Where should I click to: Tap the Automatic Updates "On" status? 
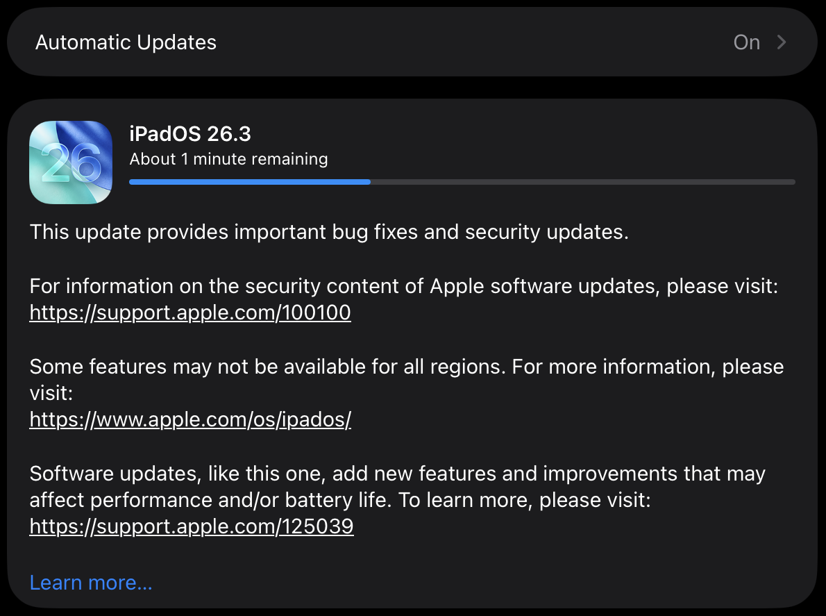click(x=746, y=42)
